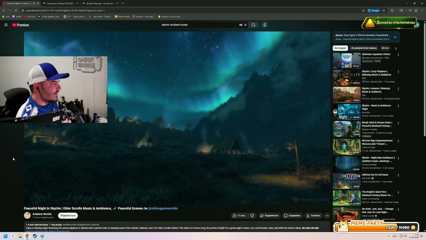426x240 pixels.
Task: Open the Chrome profile icon
Action: pyautogui.click(x=416, y=10)
